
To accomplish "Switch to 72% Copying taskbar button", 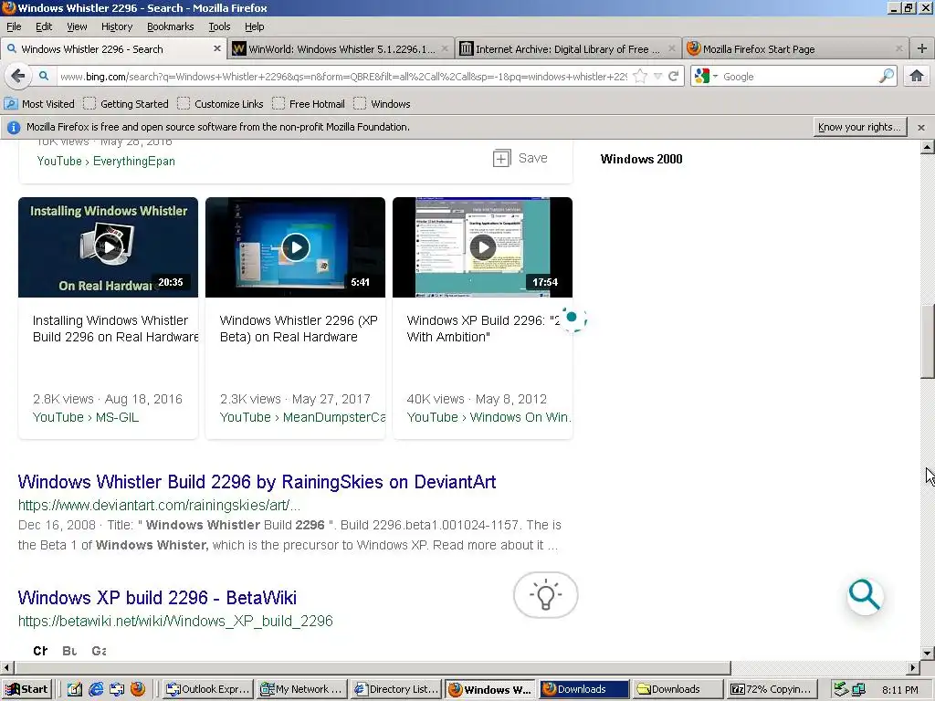I will pyautogui.click(x=771, y=689).
